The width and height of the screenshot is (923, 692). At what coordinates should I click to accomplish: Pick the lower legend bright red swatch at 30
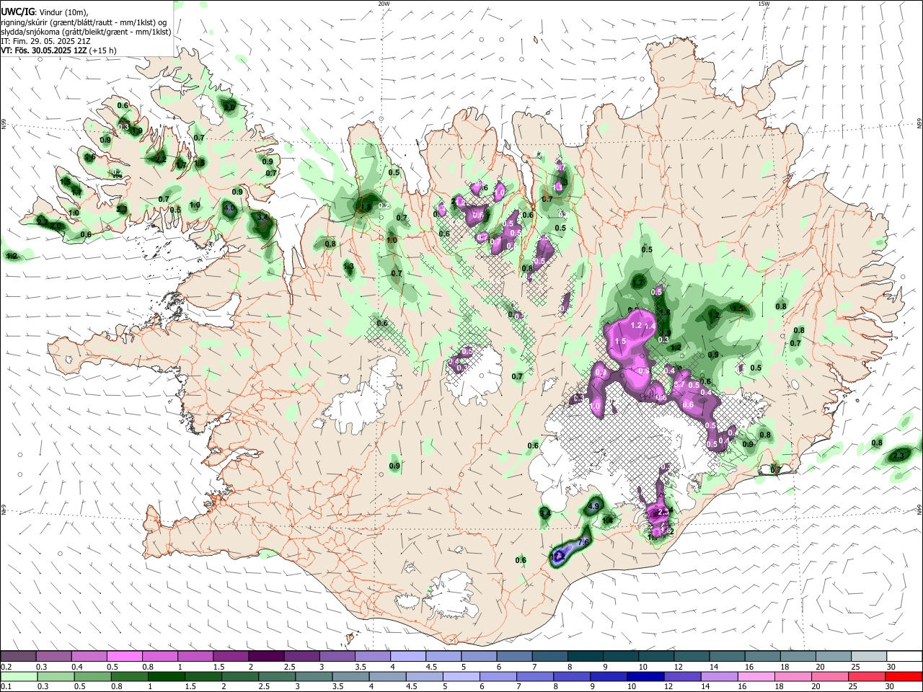[904, 676]
